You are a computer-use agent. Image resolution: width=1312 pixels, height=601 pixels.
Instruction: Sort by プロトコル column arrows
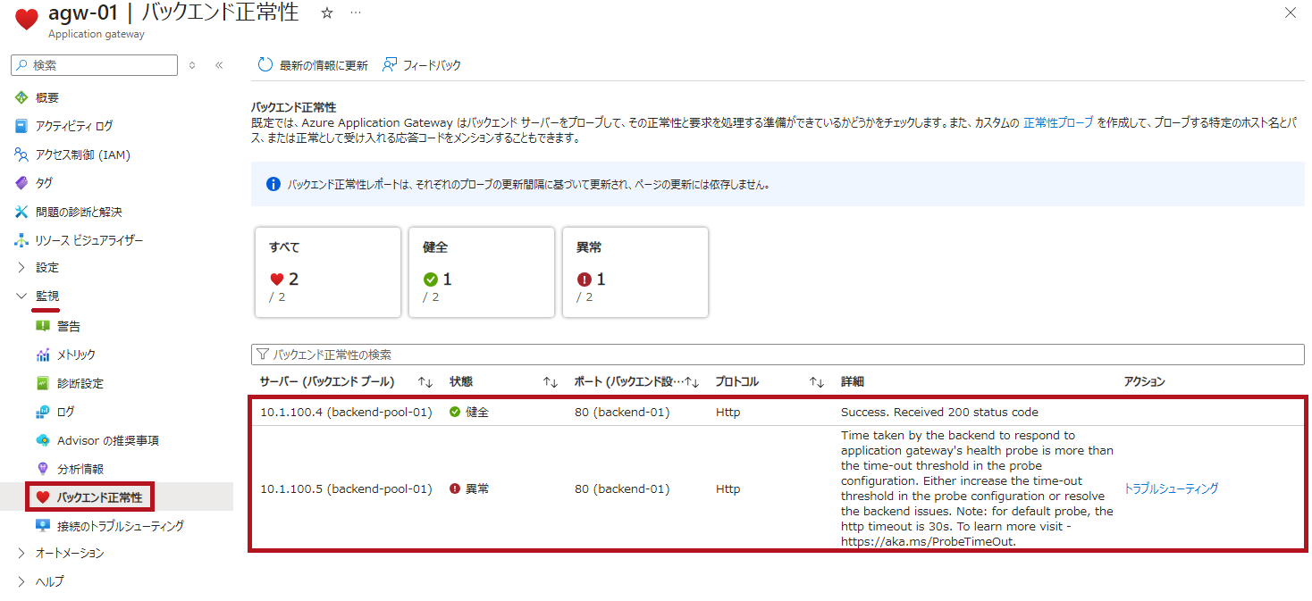[x=817, y=381]
